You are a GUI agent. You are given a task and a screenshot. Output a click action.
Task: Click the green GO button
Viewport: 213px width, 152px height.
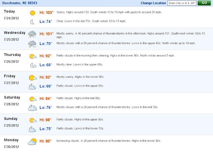pyautogui.click(x=204, y=3)
